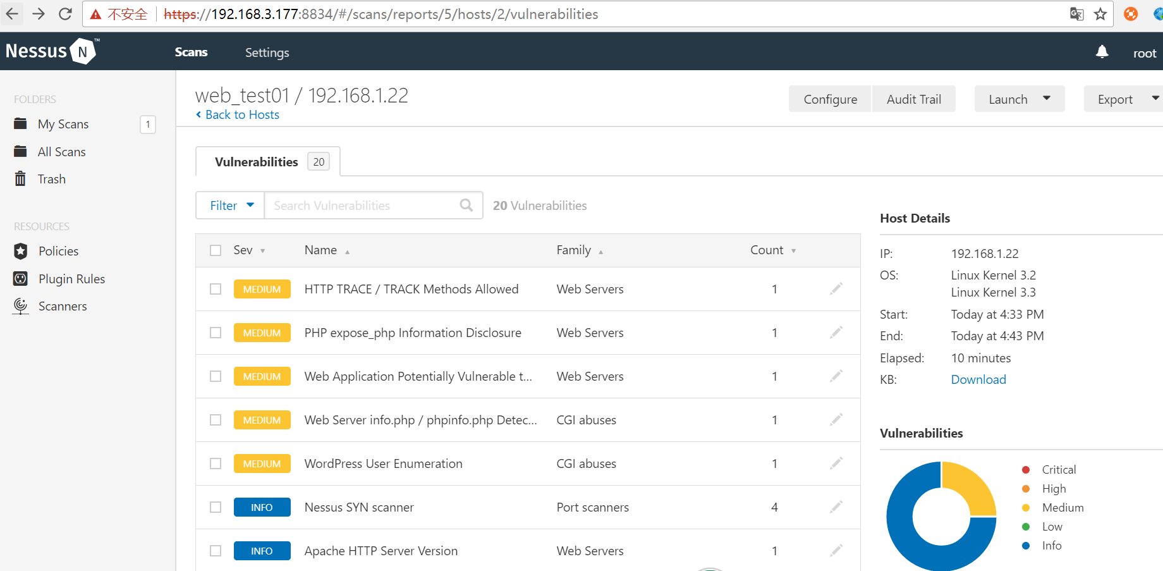Image resolution: width=1163 pixels, height=571 pixels.
Task: Click the not-secure warning triangle icon
Action: [95, 15]
